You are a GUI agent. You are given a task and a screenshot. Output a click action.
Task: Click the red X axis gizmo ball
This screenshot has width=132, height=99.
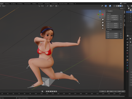(x=103, y=14)
